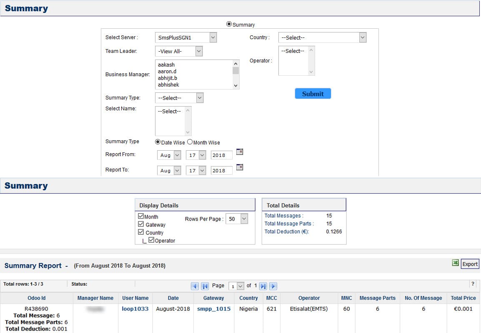This screenshot has width=481, height=333.
Task: Click the R438690 Odoo Id cell
Action: pos(37,309)
